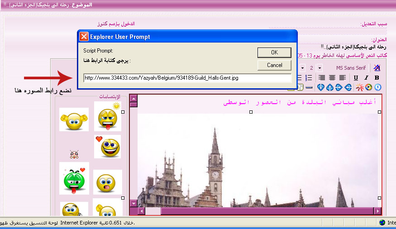Open the MS Sans Serif font dropdown
396x229 pixels.
351,68
